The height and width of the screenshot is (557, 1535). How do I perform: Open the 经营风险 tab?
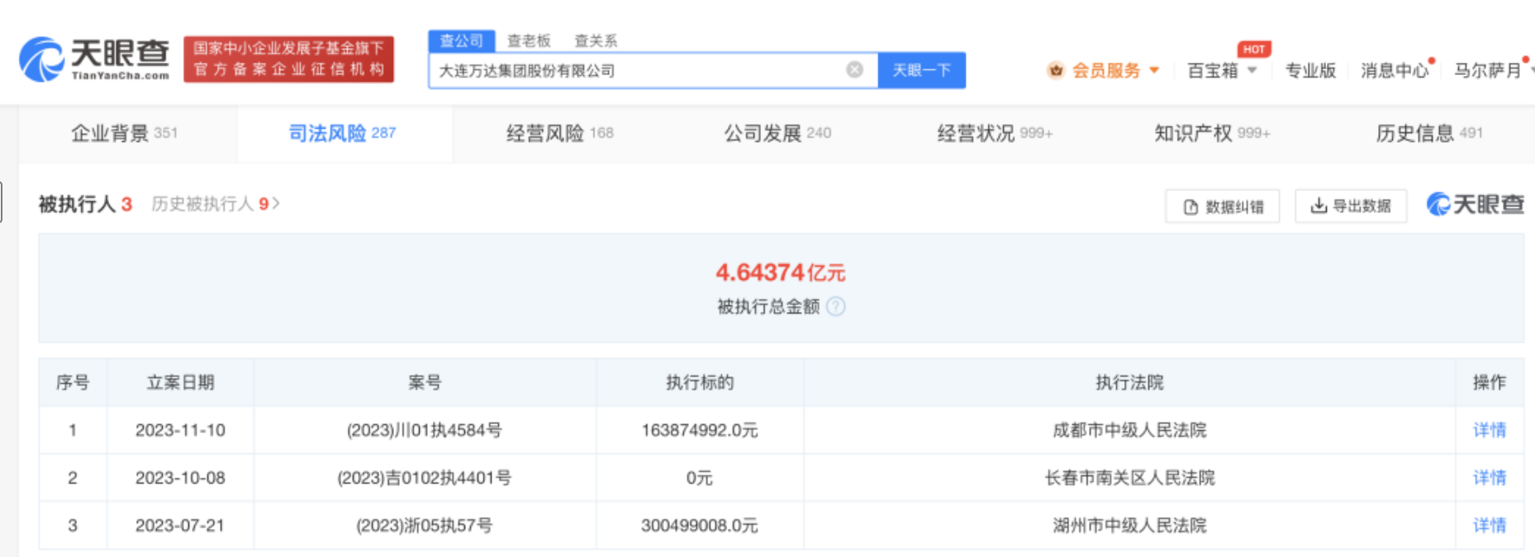tap(559, 133)
